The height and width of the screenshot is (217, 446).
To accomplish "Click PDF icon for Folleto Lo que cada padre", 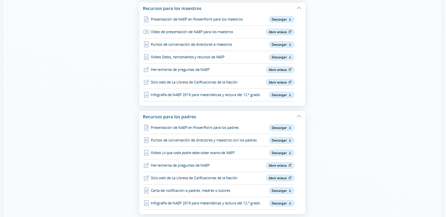I will coord(146,153).
